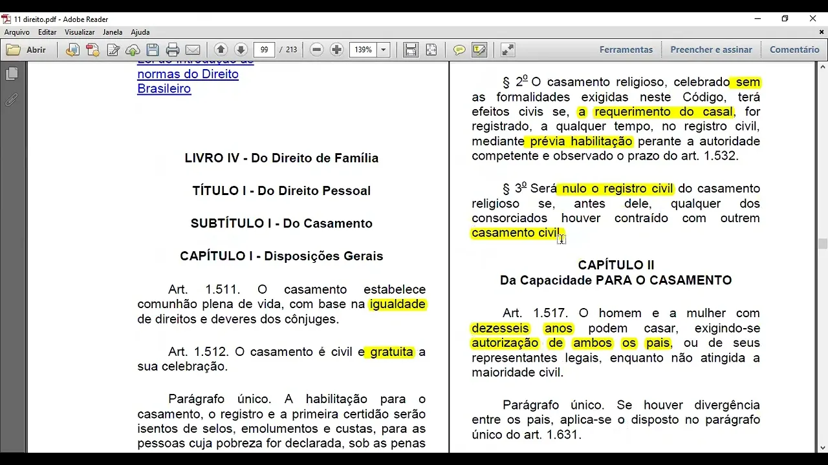Go to previous page arrow
The height and width of the screenshot is (465, 828).
click(x=221, y=50)
